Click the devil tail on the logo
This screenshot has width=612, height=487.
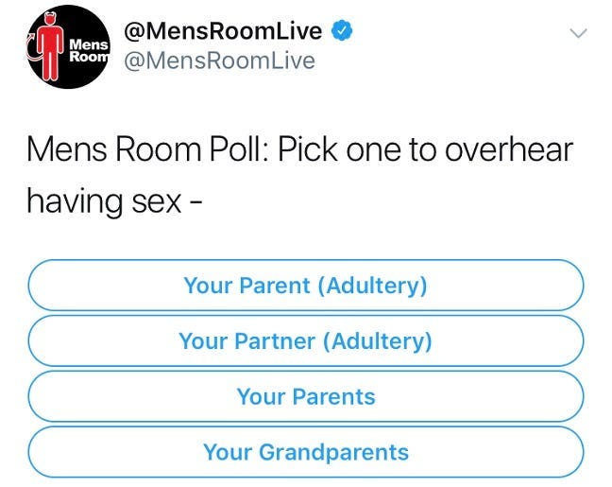tap(32, 51)
